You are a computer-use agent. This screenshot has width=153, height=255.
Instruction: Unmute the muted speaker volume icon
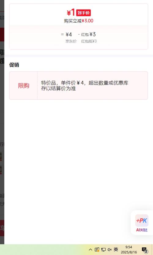point(110,249)
